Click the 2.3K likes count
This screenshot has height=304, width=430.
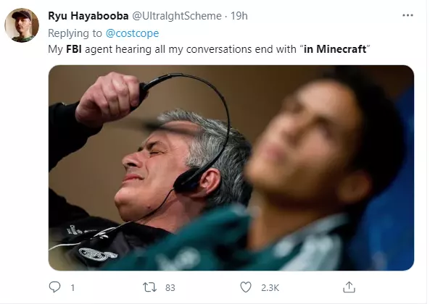tap(270, 287)
